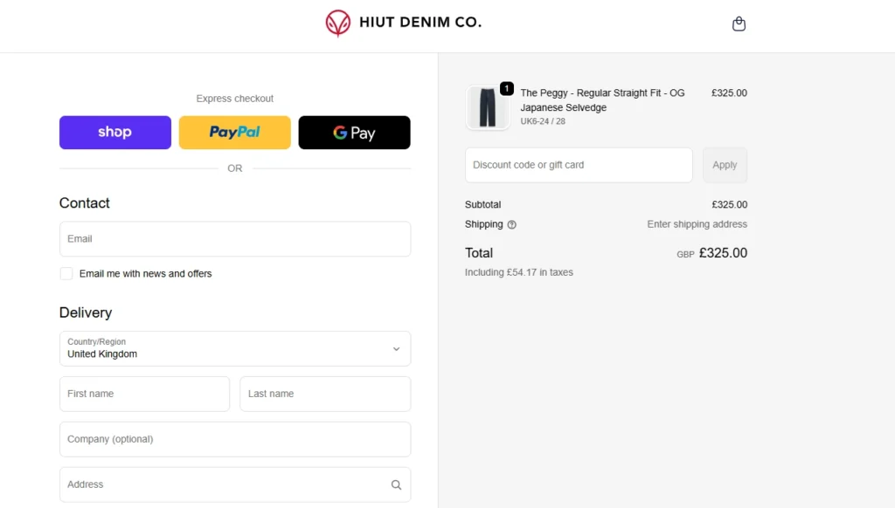Image resolution: width=895 pixels, height=508 pixels.
Task: Open the cart bag icon
Action: (x=739, y=24)
